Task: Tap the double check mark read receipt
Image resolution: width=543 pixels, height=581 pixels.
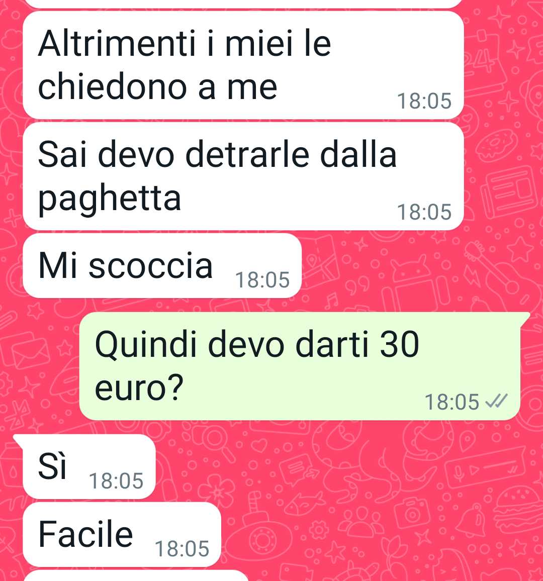Action: click(496, 401)
